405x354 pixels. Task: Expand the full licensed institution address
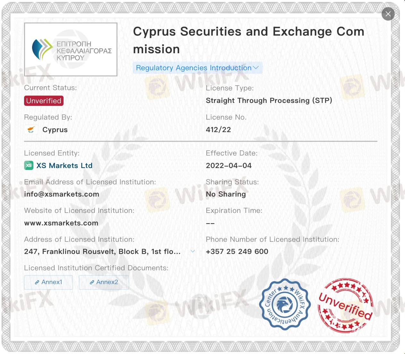click(193, 251)
